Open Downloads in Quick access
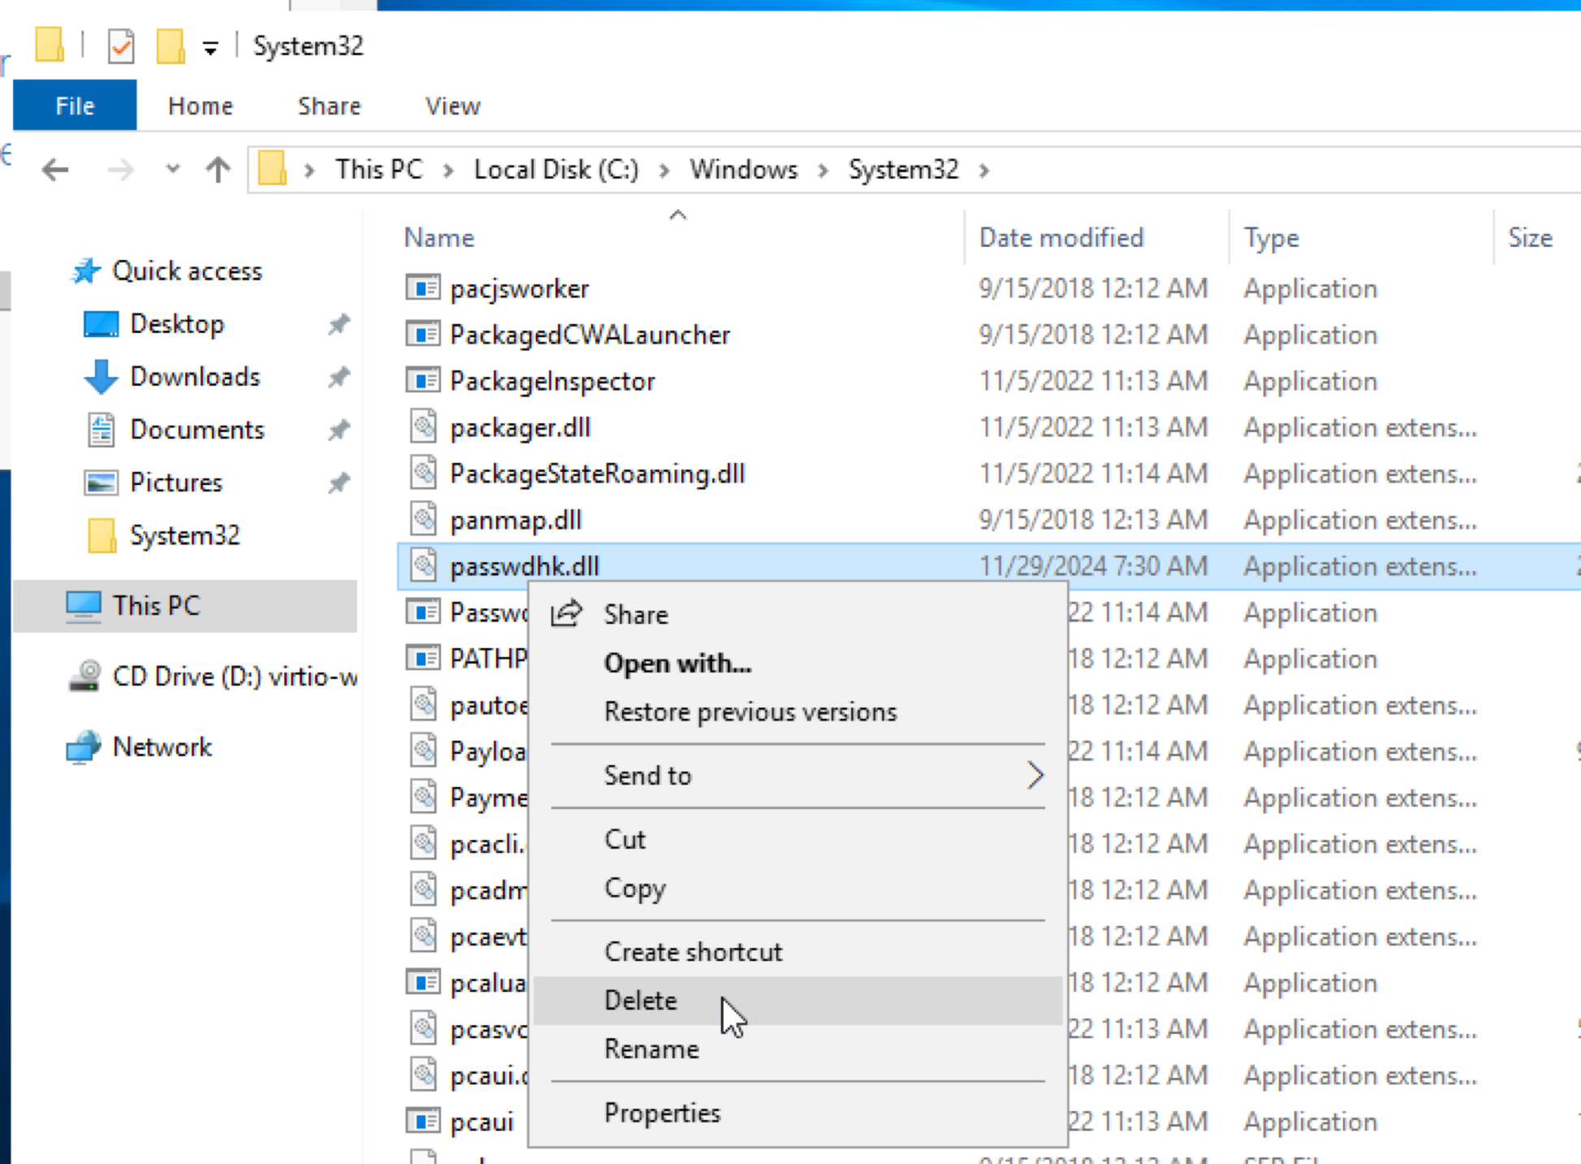The height and width of the screenshot is (1164, 1581). [194, 377]
